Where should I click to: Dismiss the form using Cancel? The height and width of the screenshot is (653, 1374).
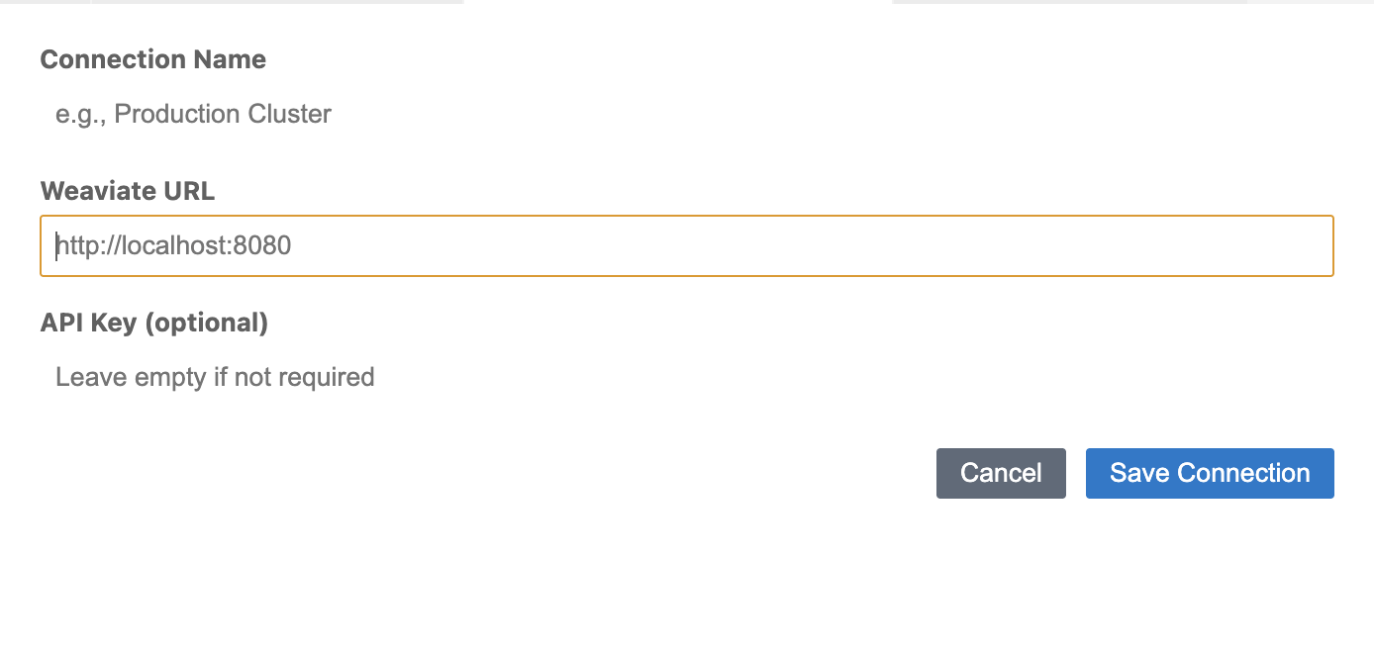(1001, 473)
